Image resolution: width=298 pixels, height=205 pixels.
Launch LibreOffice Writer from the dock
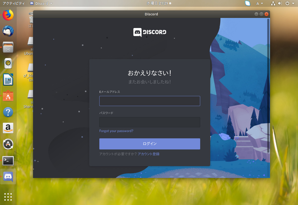tap(8, 79)
